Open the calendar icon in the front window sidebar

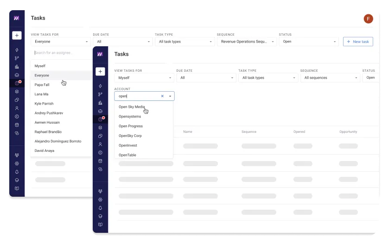point(100,161)
